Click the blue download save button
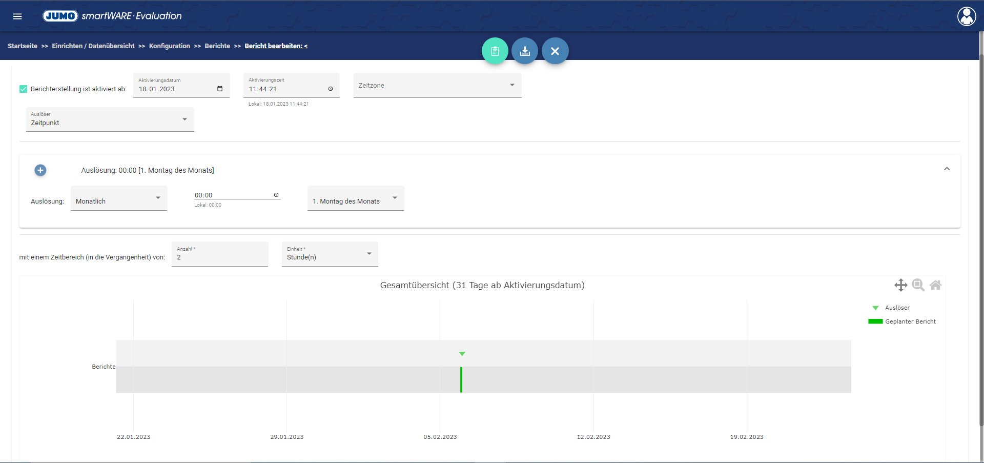The image size is (984, 463). pos(525,51)
